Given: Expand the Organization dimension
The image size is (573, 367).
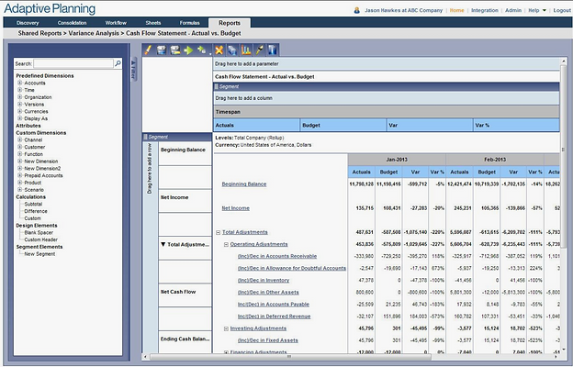Looking at the screenshot, I should pos(19,97).
